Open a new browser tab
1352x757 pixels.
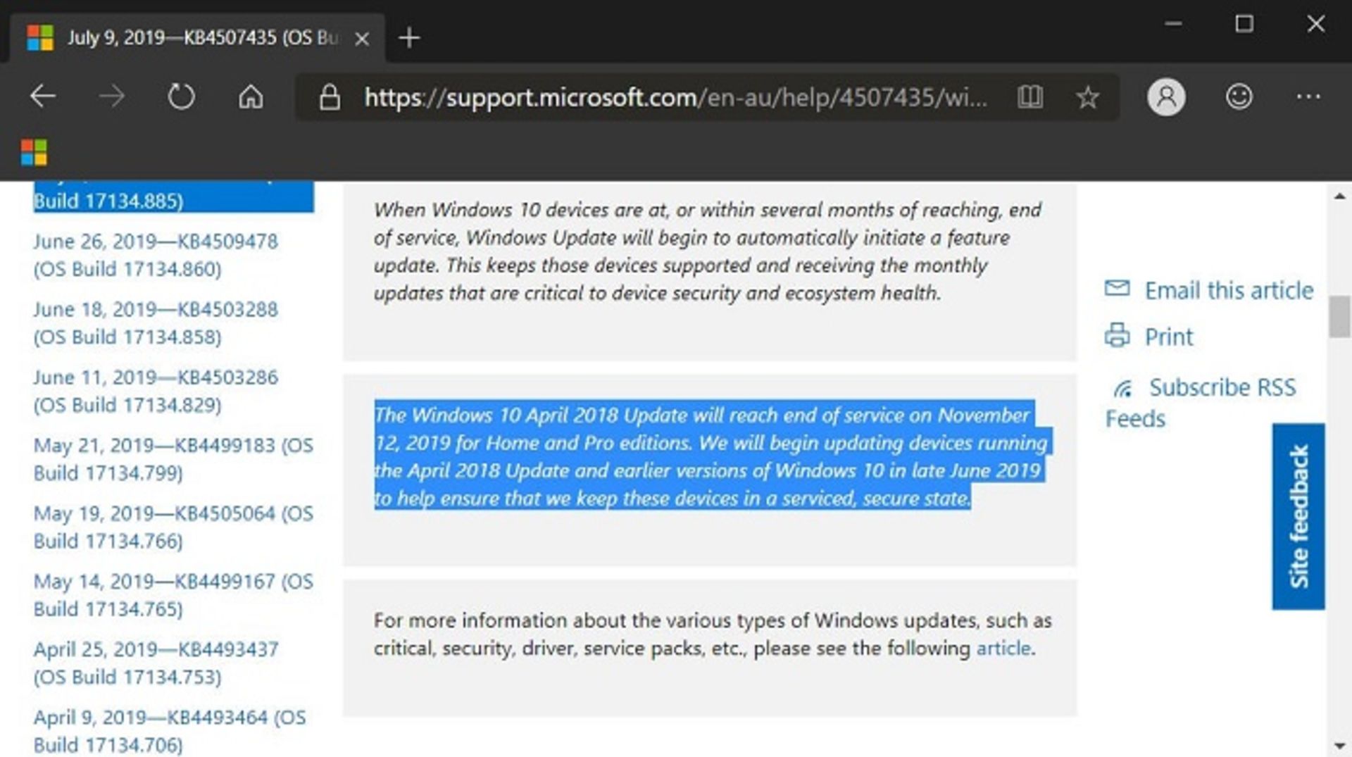pyautogui.click(x=409, y=38)
